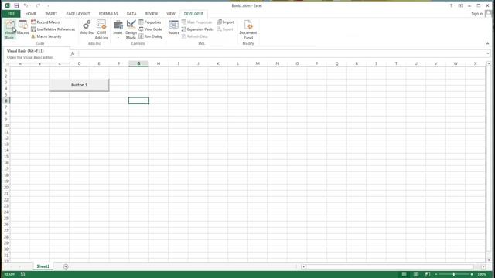Switch to the REVIEW tab
Image resolution: width=495 pixels, height=278 pixels.
152,14
